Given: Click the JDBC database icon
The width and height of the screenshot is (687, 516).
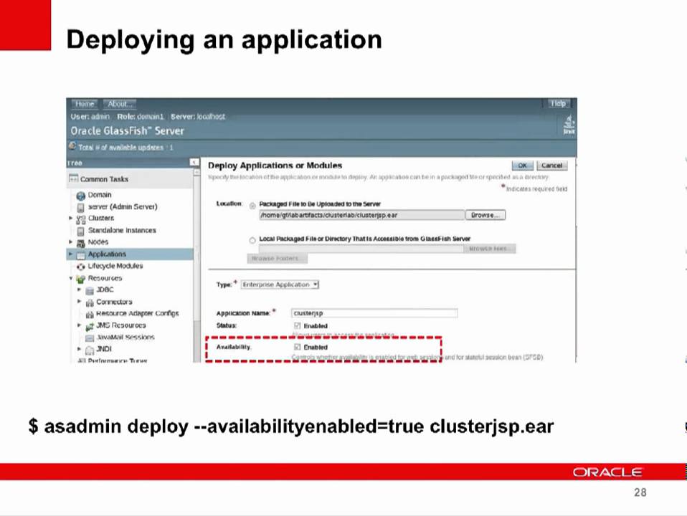Looking at the screenshot, I should pyautogui.click(x=90, y=290).
